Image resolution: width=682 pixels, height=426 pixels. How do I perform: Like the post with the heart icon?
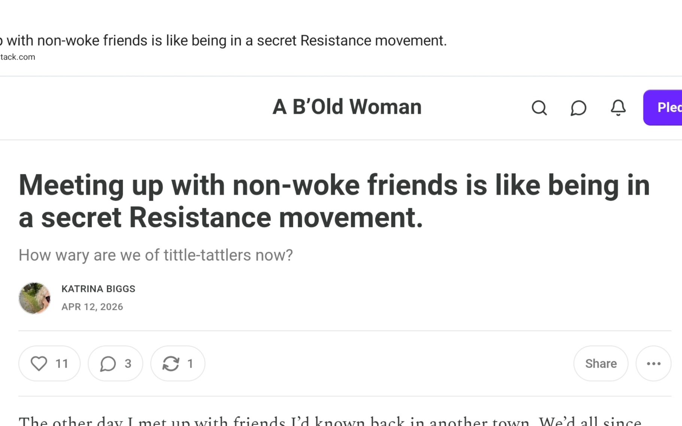click(x=39, y=363)
